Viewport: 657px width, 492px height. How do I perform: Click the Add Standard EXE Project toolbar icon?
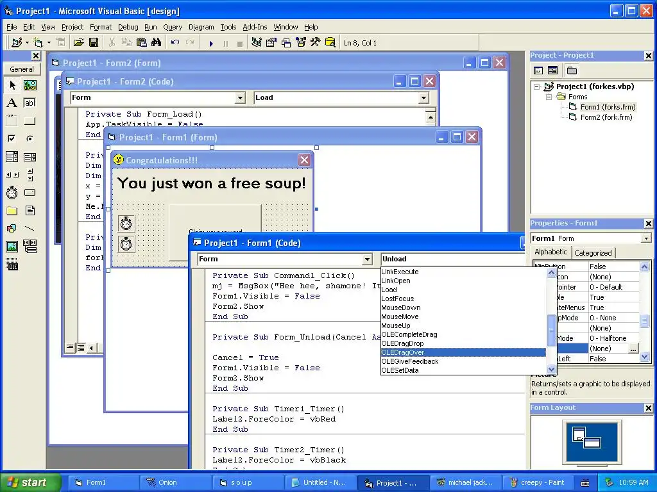[16, 42]
